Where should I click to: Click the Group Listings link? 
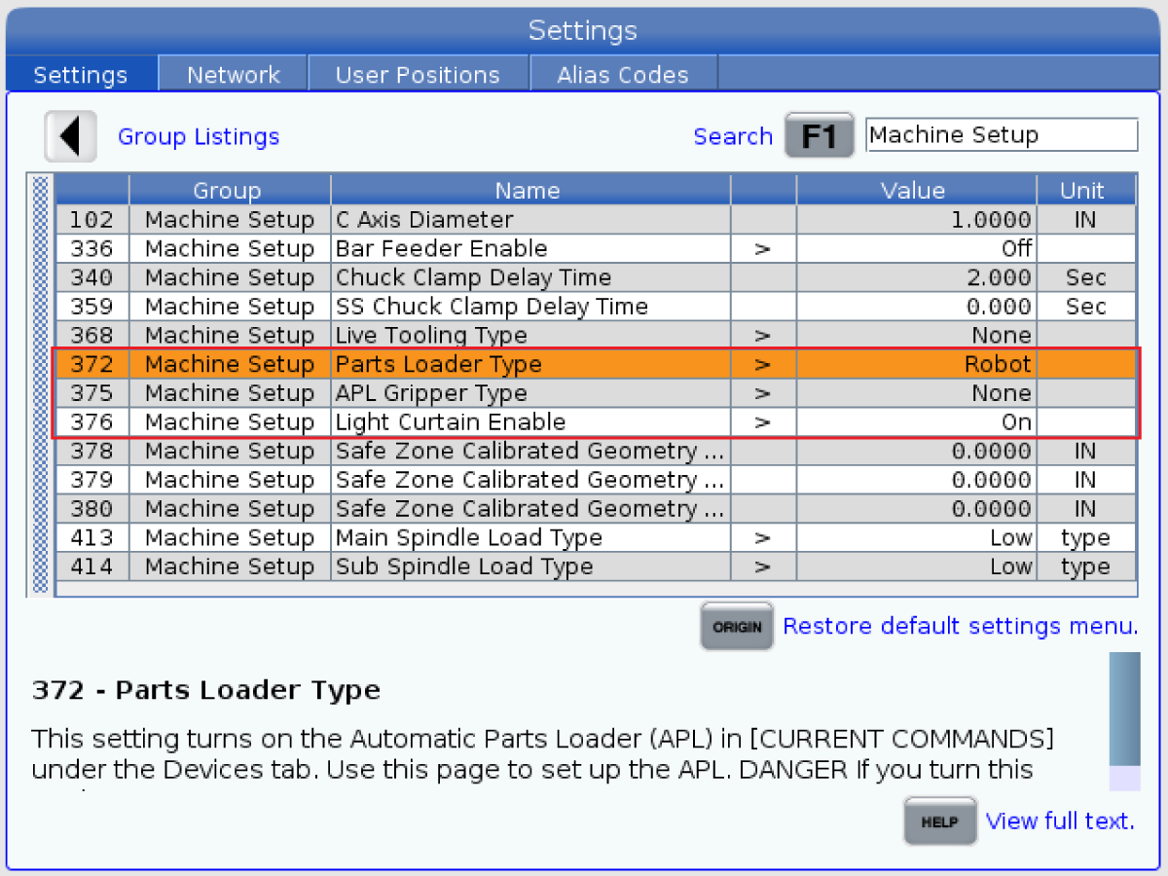pyautogui.click(x=199, y=137)
